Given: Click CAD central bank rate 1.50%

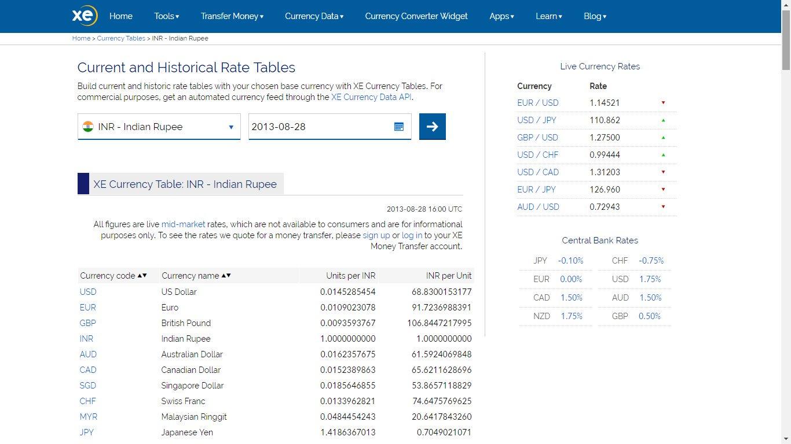Looking at the screenshot, I should [x=572, y=298].
